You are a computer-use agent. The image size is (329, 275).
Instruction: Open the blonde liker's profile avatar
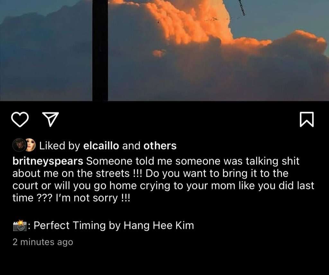[x=31, y=145]
